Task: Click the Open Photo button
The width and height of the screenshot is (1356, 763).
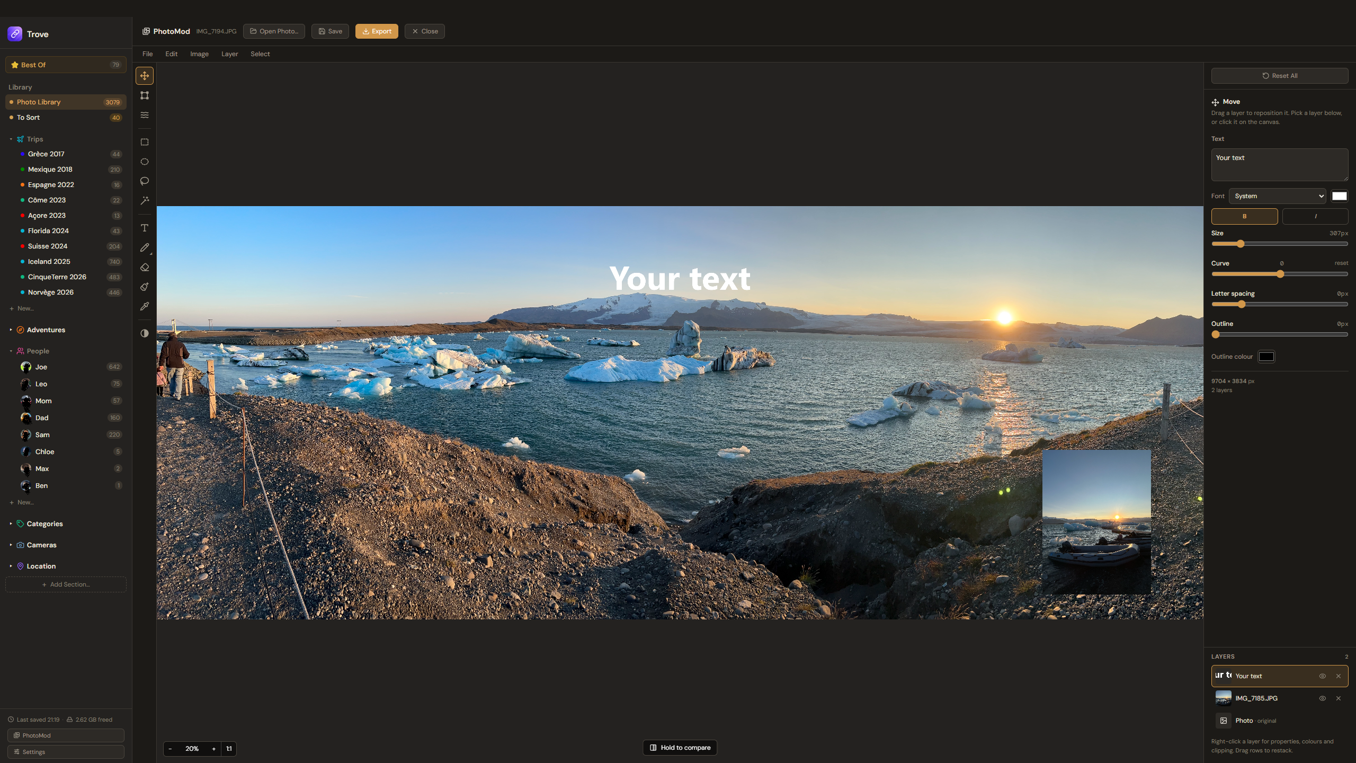Action: (274, 31)
